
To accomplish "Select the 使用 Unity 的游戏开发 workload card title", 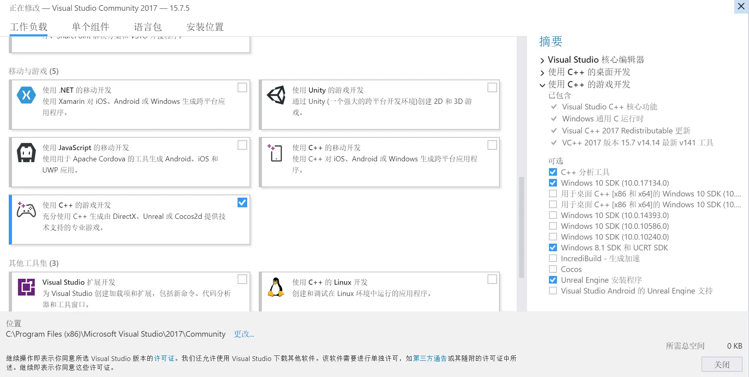I will (328, 90).
